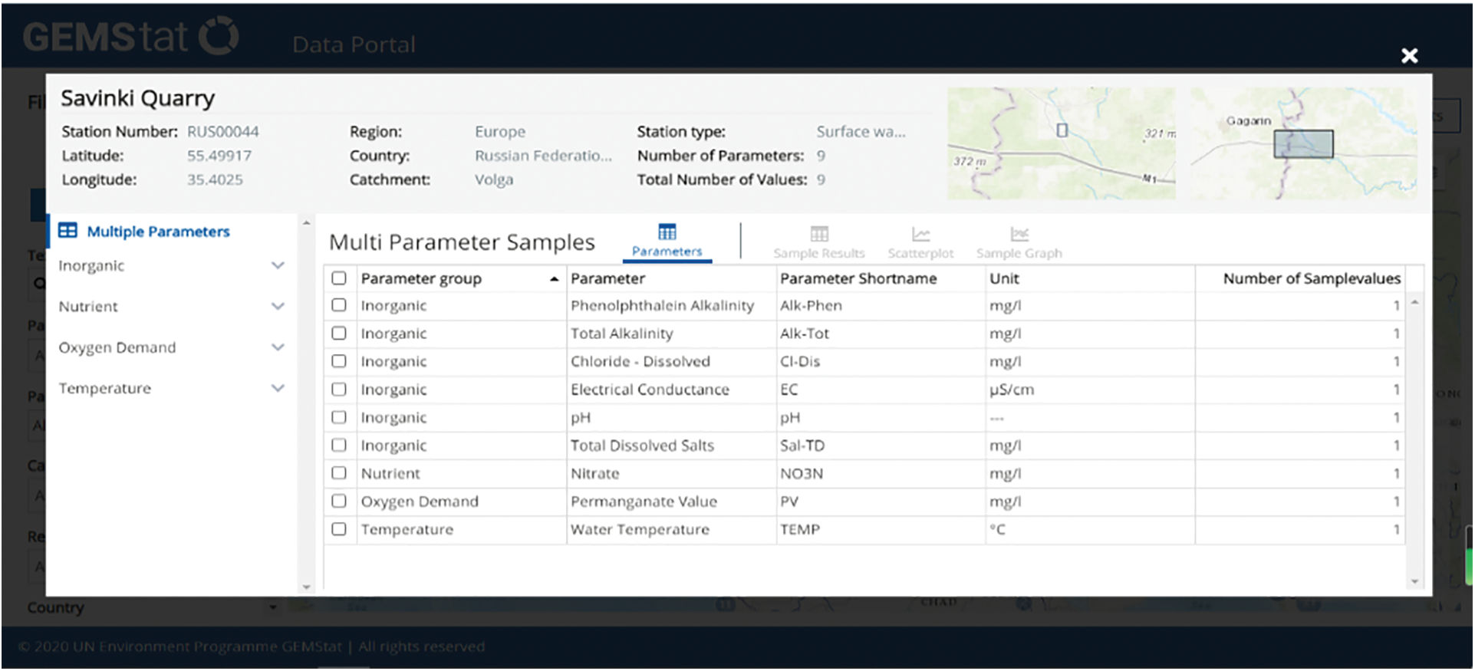The image size is (1475, 671).
Task: Open the Parameters table view icon
Action: point(667,232)
